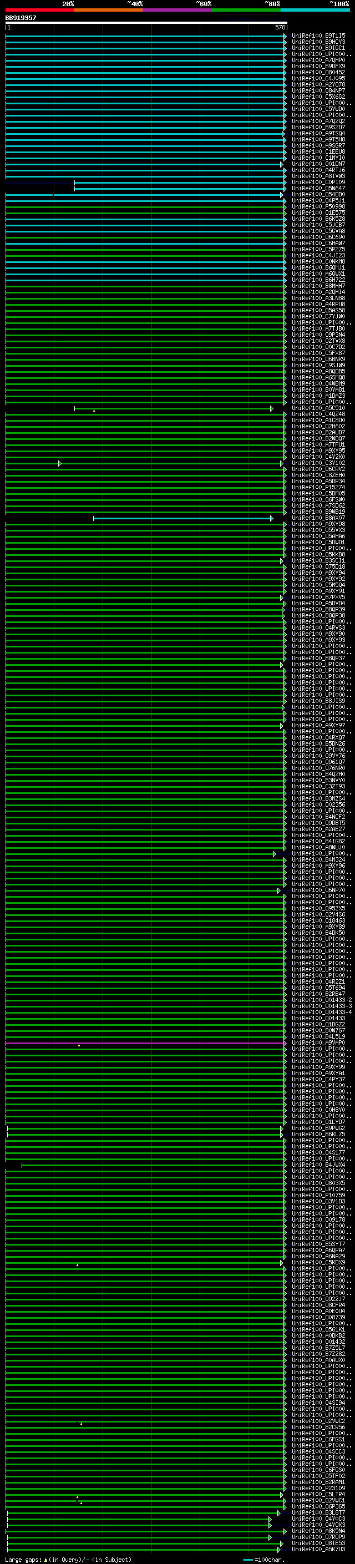Select the label UniRef100_Q8IE53

[x=318, y=1543]
